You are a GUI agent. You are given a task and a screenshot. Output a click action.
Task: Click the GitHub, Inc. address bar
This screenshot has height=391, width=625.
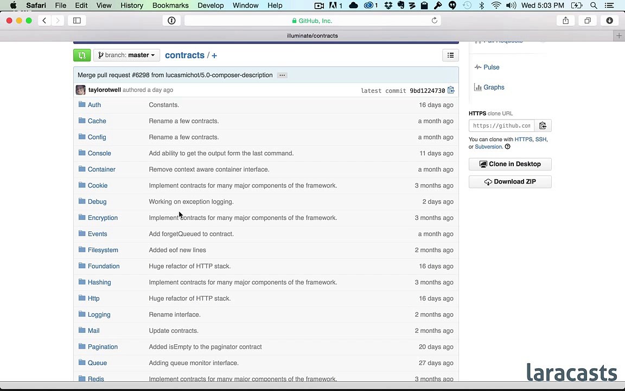[x=312, y=21]
